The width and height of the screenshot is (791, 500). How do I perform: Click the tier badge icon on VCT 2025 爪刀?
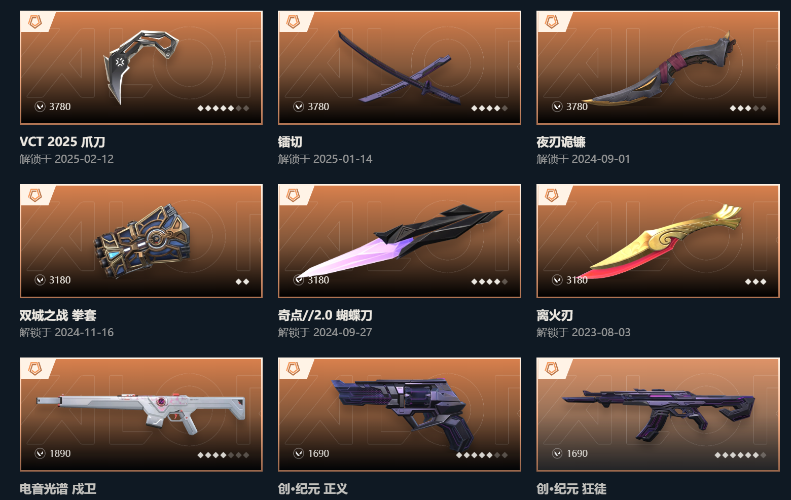coord(34,22)
